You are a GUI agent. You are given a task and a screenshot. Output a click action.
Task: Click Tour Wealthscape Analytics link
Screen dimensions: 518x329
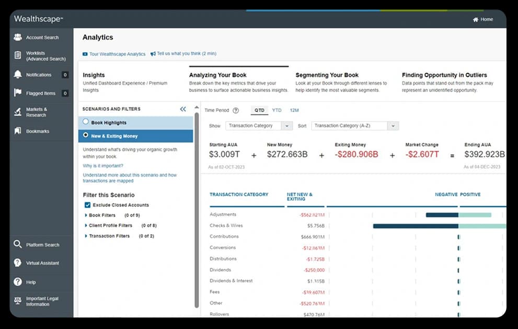117,54
